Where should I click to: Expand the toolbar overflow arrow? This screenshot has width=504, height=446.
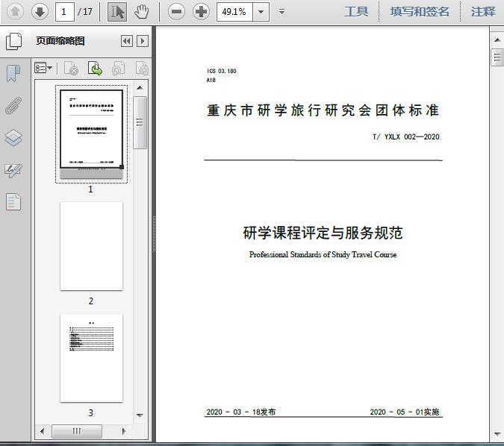[x=282, y=12]
